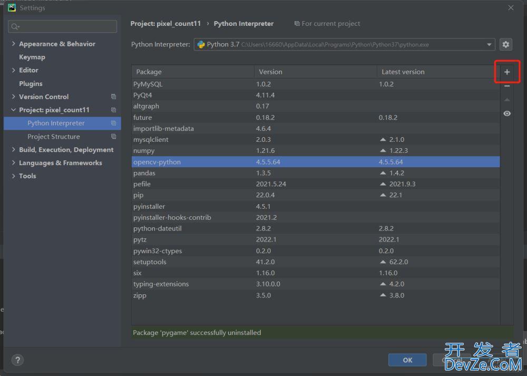Click the add package plus icon
The image size is (527, 376).
(507, 72)
